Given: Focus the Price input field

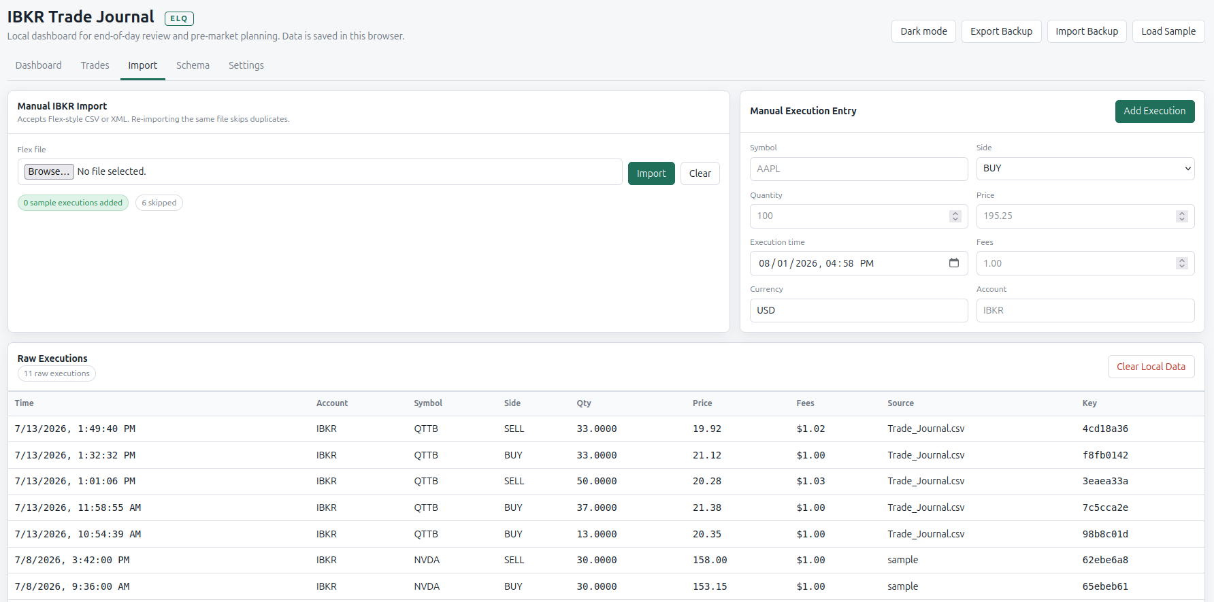Looking at the screenshot, I should coord(1085,216).
